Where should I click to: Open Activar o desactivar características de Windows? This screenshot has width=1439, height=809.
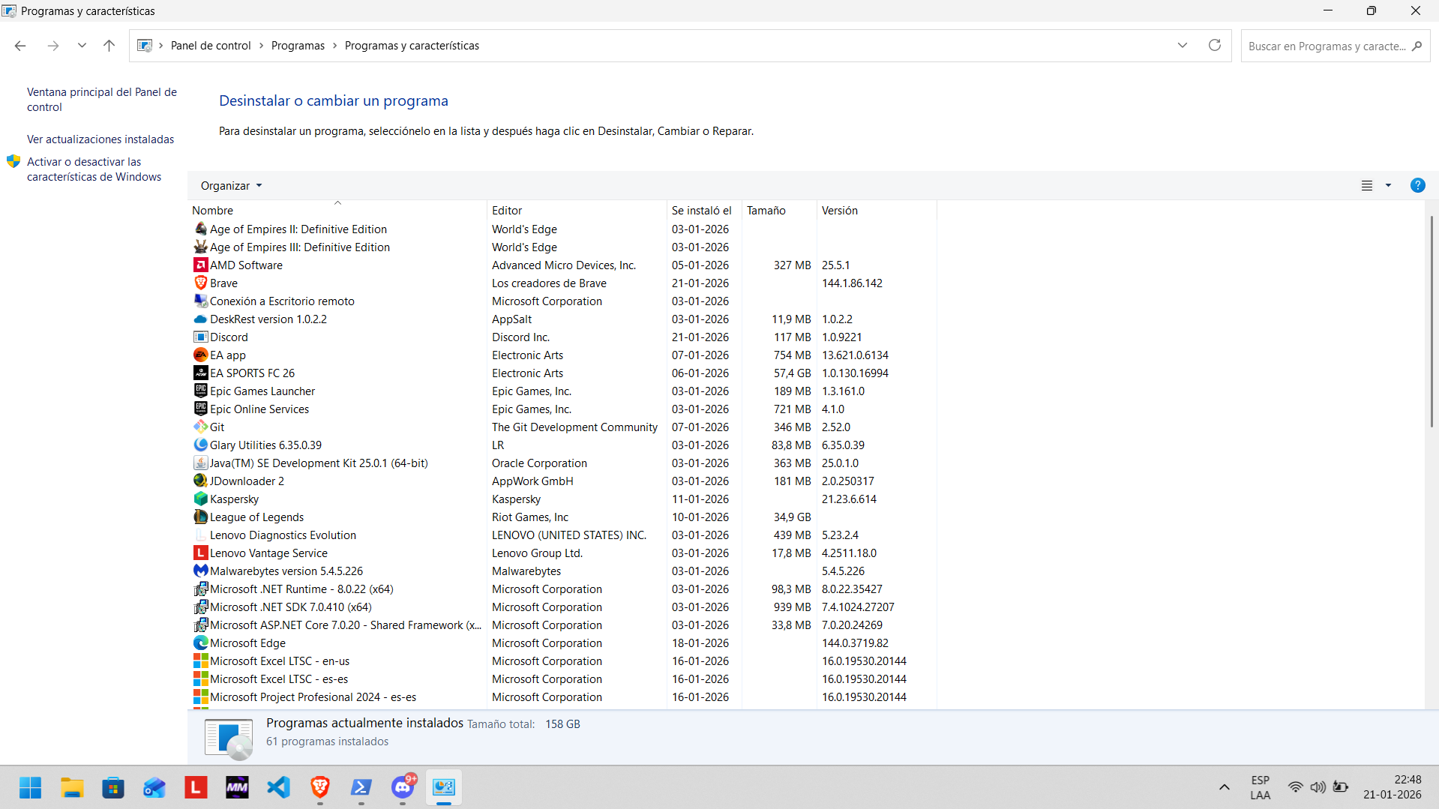[x=94, y=169]
